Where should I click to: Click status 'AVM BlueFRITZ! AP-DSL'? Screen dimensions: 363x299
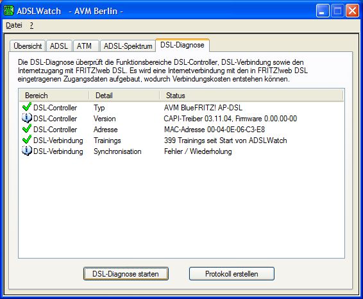click(x=203, y=108)
